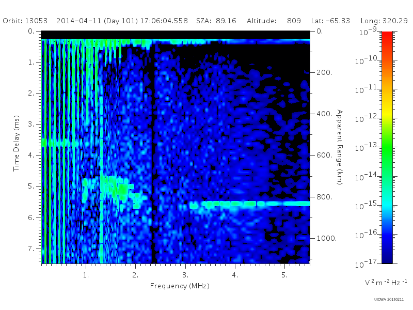Click the '600.' apparent range tick label

click(x=324, y=156)
